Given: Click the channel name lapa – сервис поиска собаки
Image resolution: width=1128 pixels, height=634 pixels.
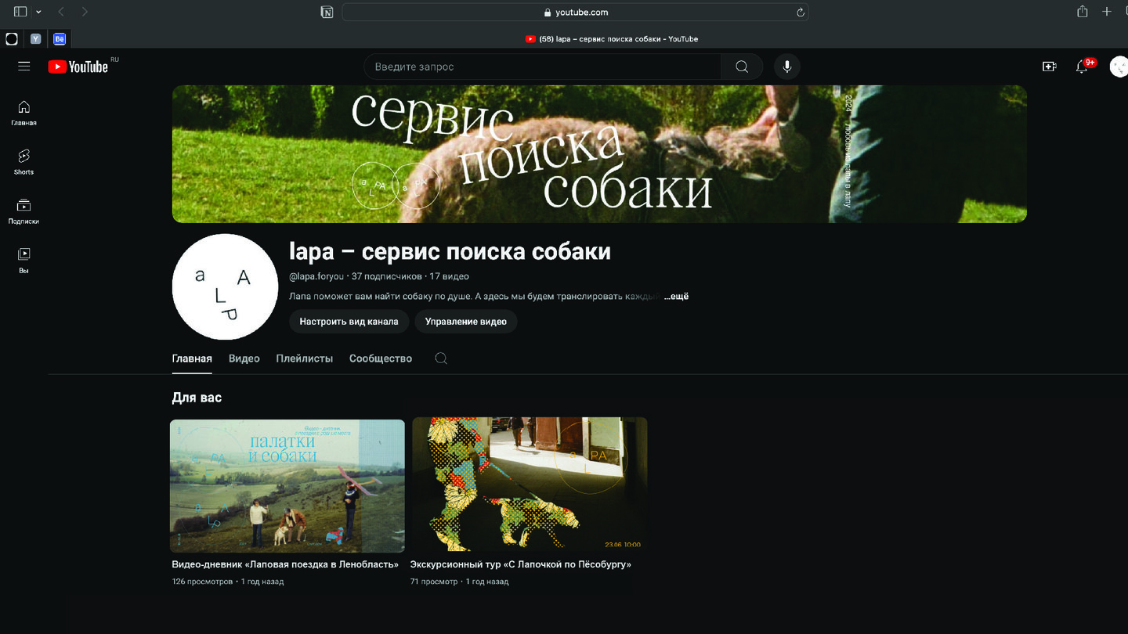Looking at the screenshot, I should coord(450,251).
